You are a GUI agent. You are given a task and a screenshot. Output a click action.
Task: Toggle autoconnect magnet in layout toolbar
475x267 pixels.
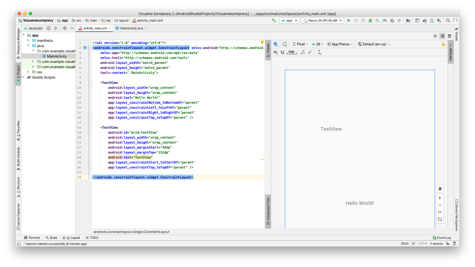coord(283,52)
